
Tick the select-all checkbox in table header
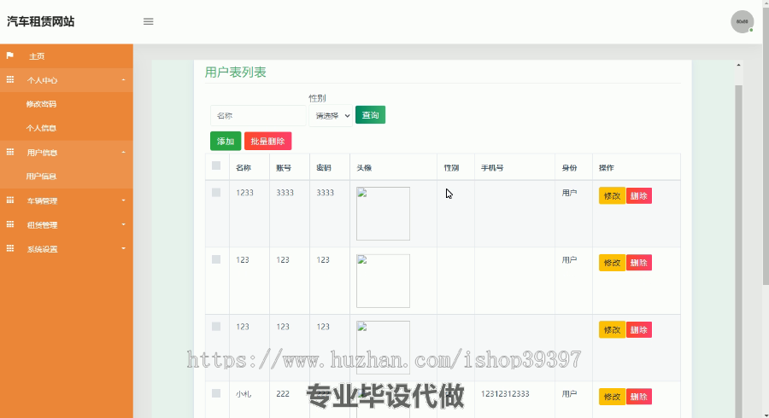[x=216, y=165]
